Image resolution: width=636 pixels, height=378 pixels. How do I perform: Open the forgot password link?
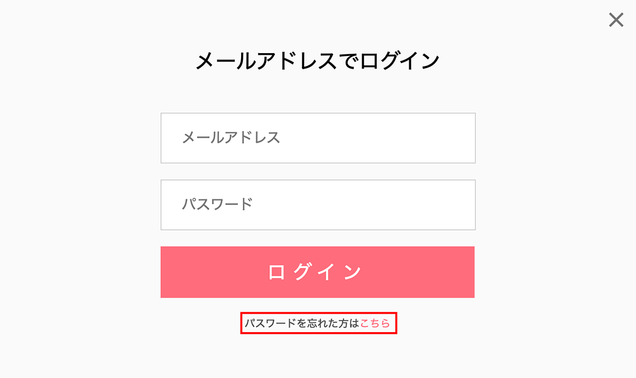[x=375, y=324]
